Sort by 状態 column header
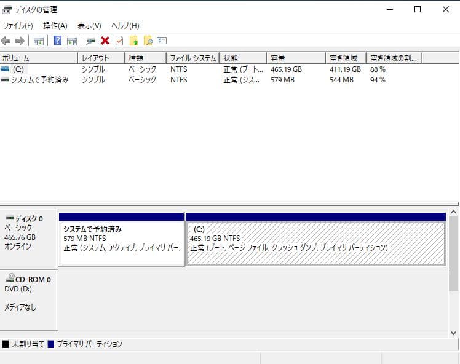This screenshot has width=460, height=364. [243, 58]
